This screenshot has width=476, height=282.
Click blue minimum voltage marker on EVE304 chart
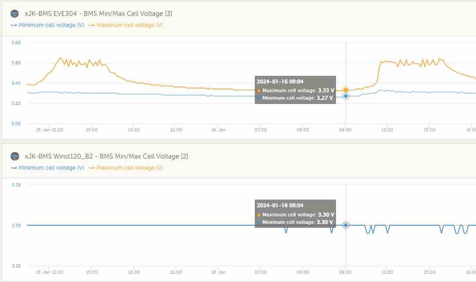[346, 96]
